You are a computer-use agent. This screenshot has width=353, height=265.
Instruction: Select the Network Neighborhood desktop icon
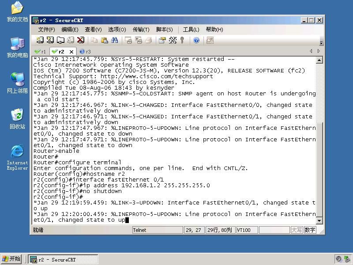(x=17, y=83)
